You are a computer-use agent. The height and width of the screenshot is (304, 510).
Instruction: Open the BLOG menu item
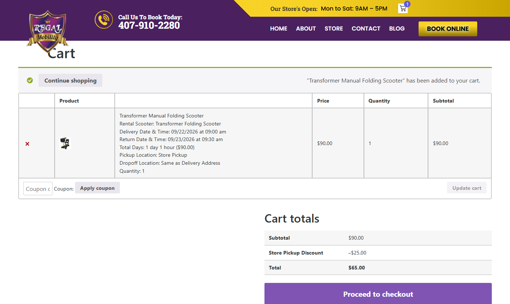point(397,28)
